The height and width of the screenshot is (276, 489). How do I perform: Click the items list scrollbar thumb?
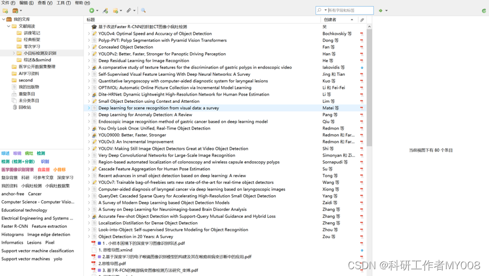[369, 87]
